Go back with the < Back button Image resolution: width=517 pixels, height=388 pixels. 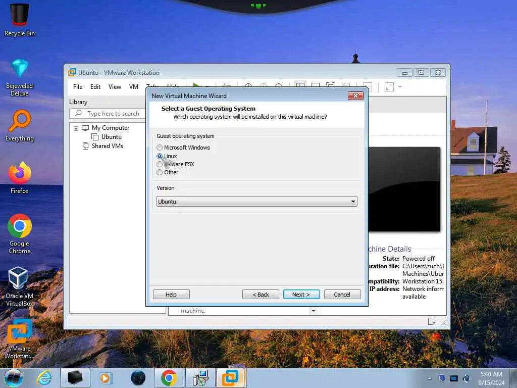(261, 295)
